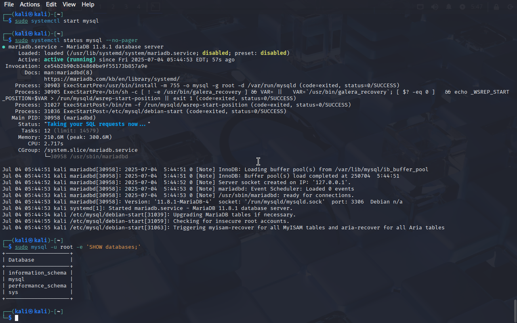Open the File menu
The image size is (517, 323).
tap(9, 4)
